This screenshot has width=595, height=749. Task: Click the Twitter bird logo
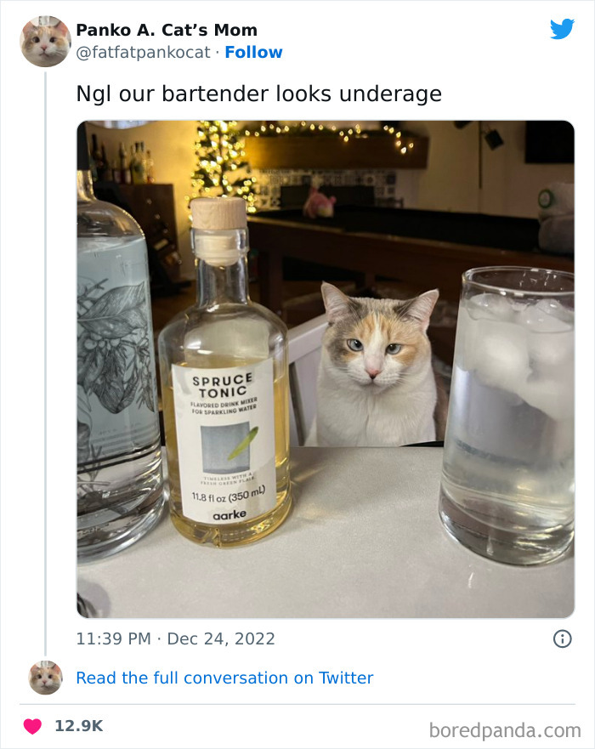point(562,28)
